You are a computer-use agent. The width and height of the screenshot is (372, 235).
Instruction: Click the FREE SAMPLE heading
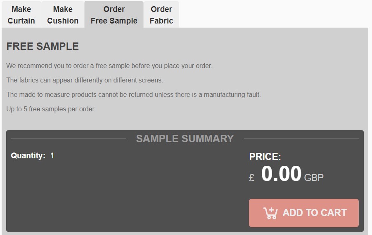(43, 46)
